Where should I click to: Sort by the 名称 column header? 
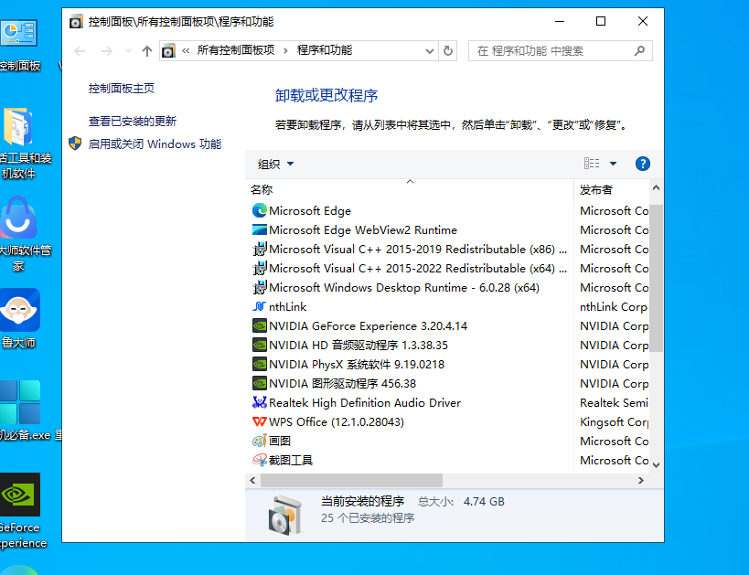point(410,189)
